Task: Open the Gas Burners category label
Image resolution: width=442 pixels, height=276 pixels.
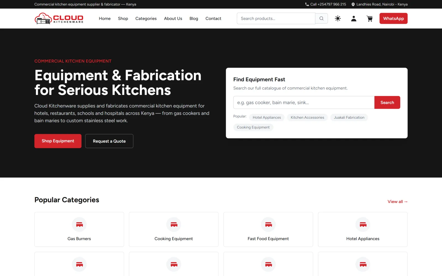Action: (79, 239)
